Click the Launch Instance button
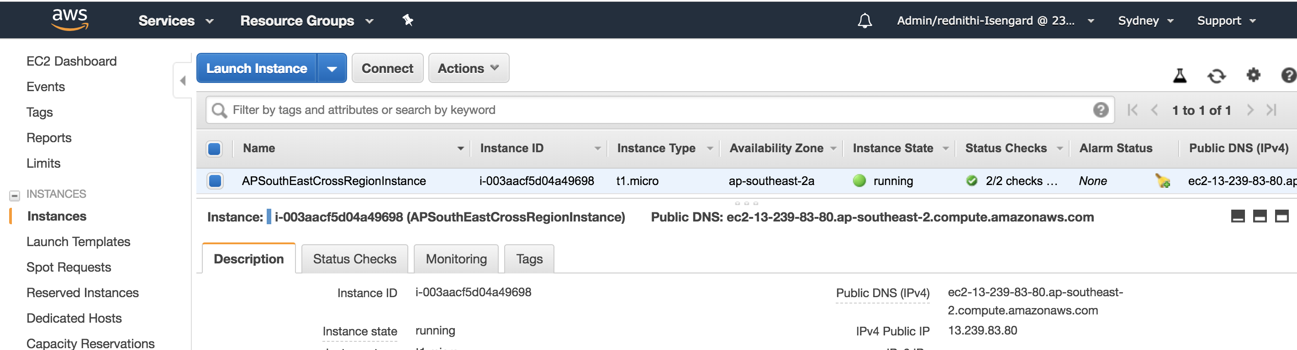The height and width of the screenshot is (350, 1297). tap(257, 68)
